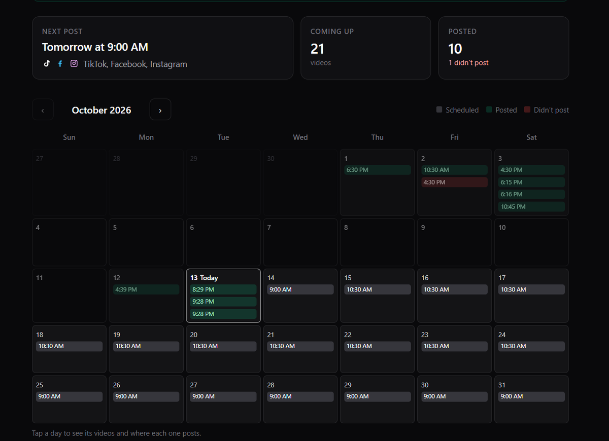
Task: Select the empty October 7 day cell
Action: tap(300, 242)
